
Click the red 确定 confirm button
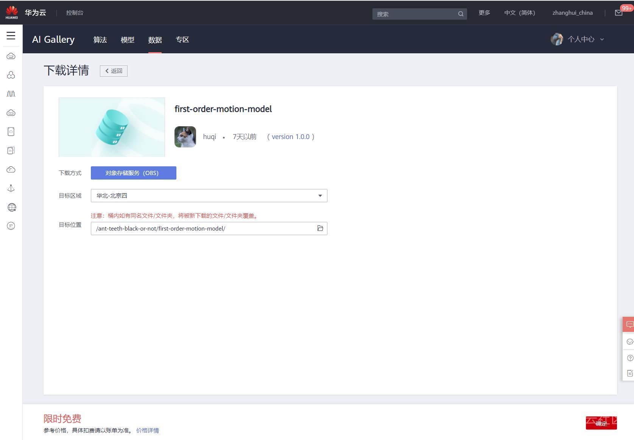tap(601, 423)
